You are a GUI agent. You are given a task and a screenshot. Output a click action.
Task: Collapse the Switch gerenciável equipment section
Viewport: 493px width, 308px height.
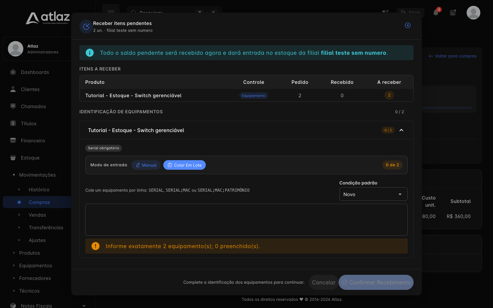(401, 130)
